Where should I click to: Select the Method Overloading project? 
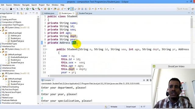pos(10,87)
